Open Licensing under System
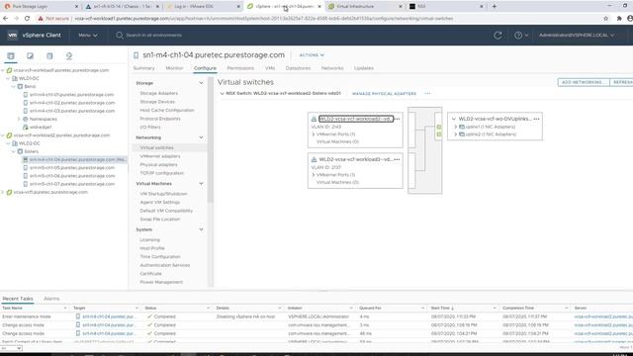 149,239
